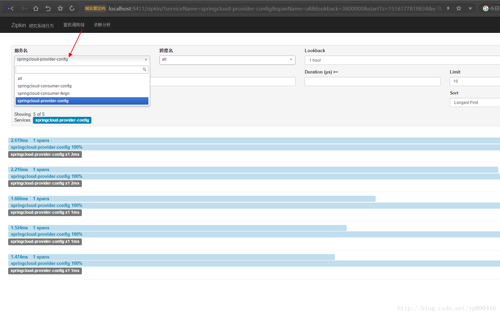
Task: Open the 2.216ms trace bar
Action: pos(253,170)
